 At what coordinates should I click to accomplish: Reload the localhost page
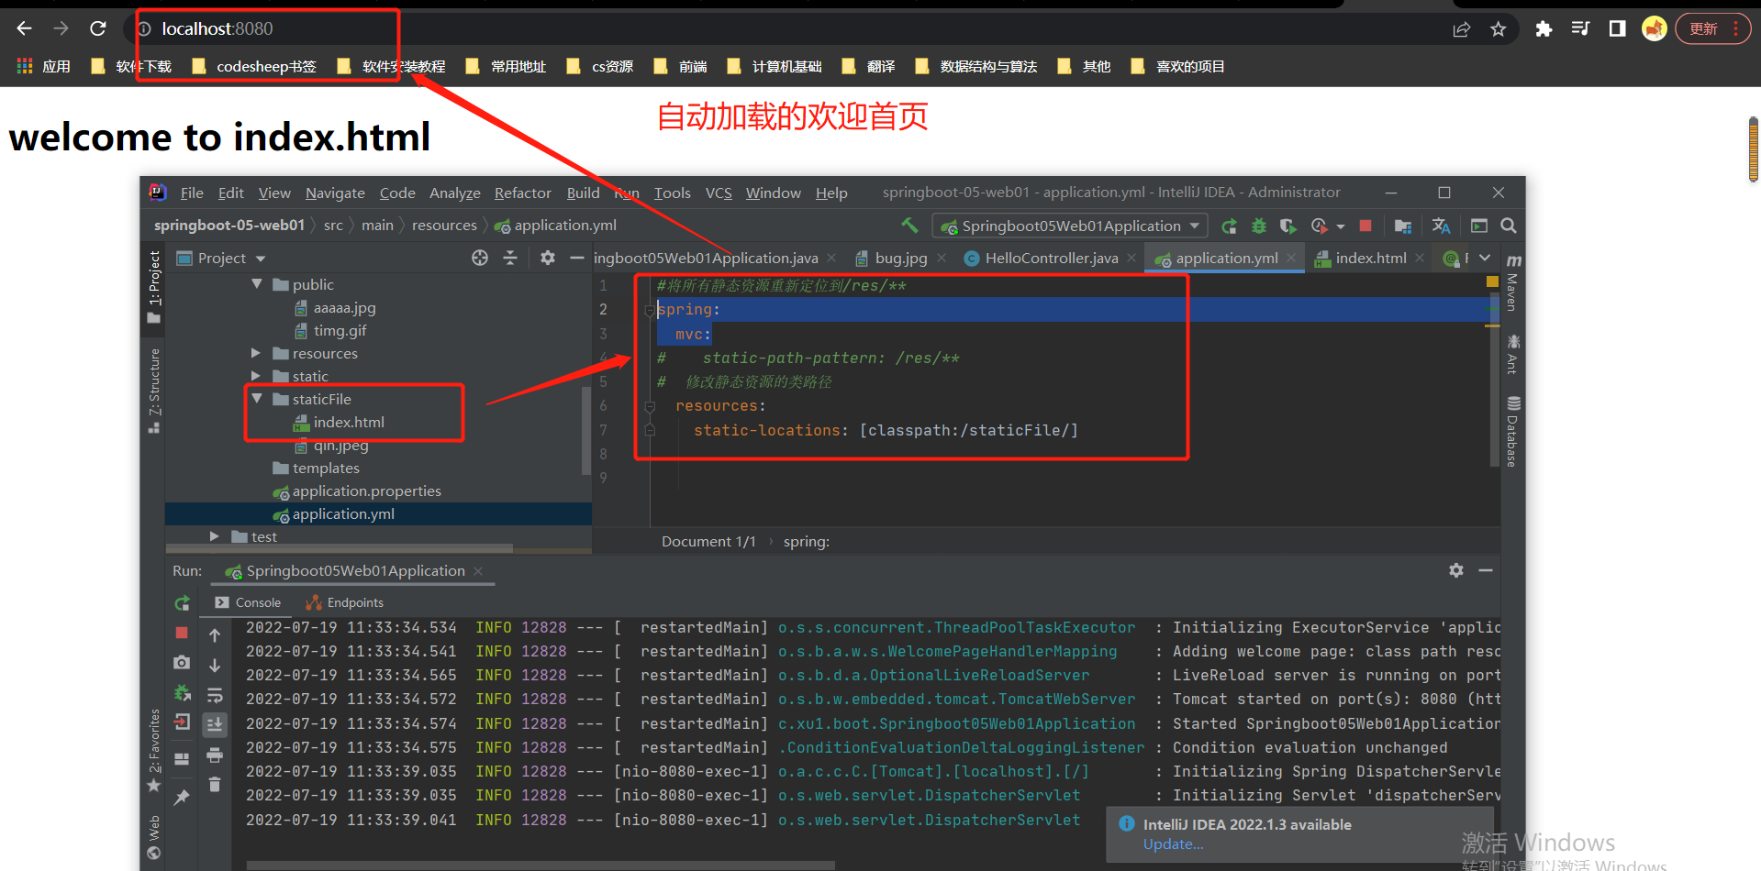[x=98, y=28]
